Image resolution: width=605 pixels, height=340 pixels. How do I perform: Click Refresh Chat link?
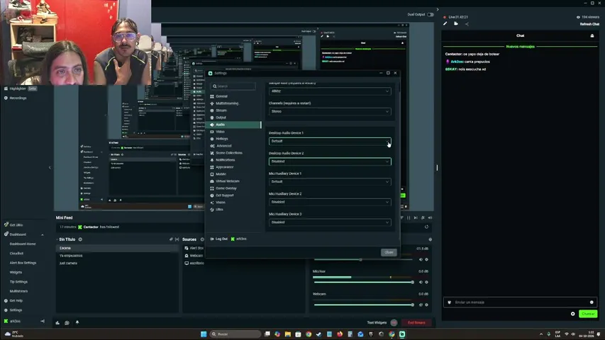coord(589,24)
